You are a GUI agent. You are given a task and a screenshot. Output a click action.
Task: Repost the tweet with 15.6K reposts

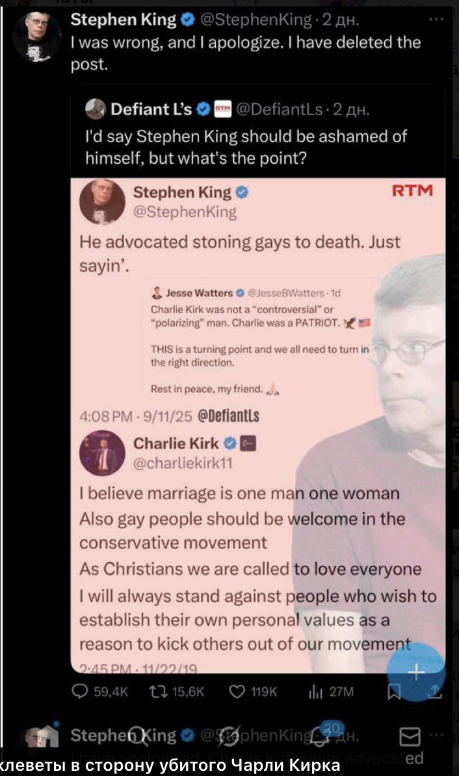158,691
